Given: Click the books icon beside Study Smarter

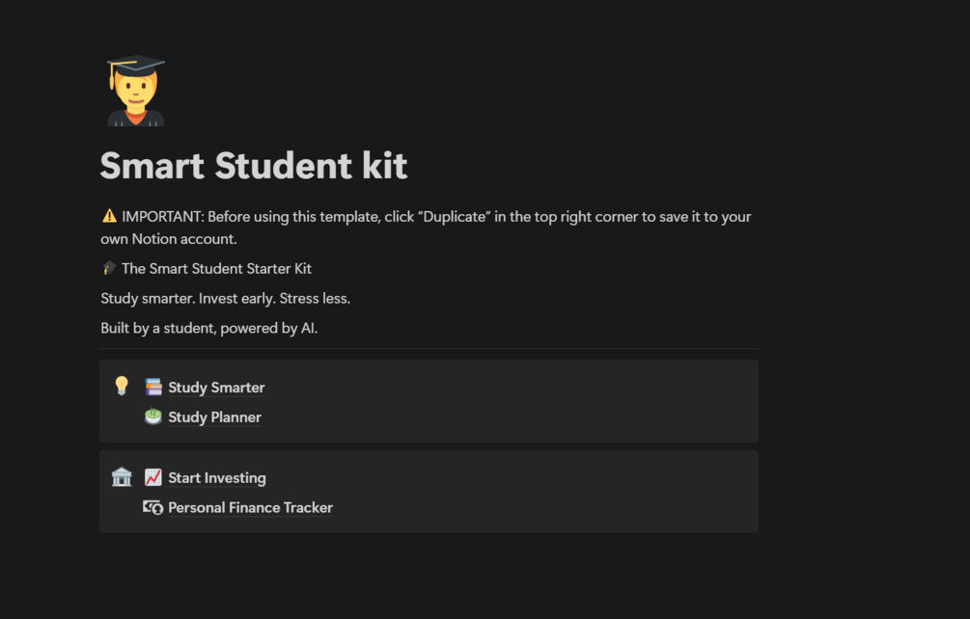Looking at the screenshot, I should point(153,388).
